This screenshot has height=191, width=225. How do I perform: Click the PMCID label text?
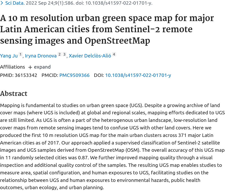[50, 75]
